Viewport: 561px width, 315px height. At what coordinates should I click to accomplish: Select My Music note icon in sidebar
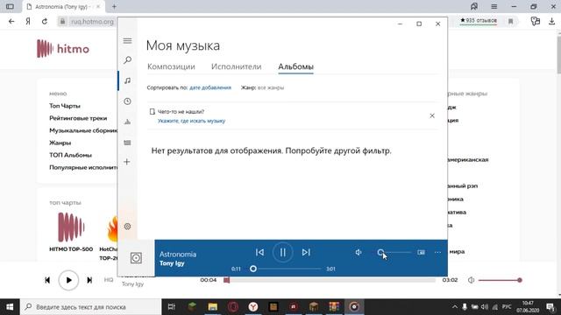(127, 80)
